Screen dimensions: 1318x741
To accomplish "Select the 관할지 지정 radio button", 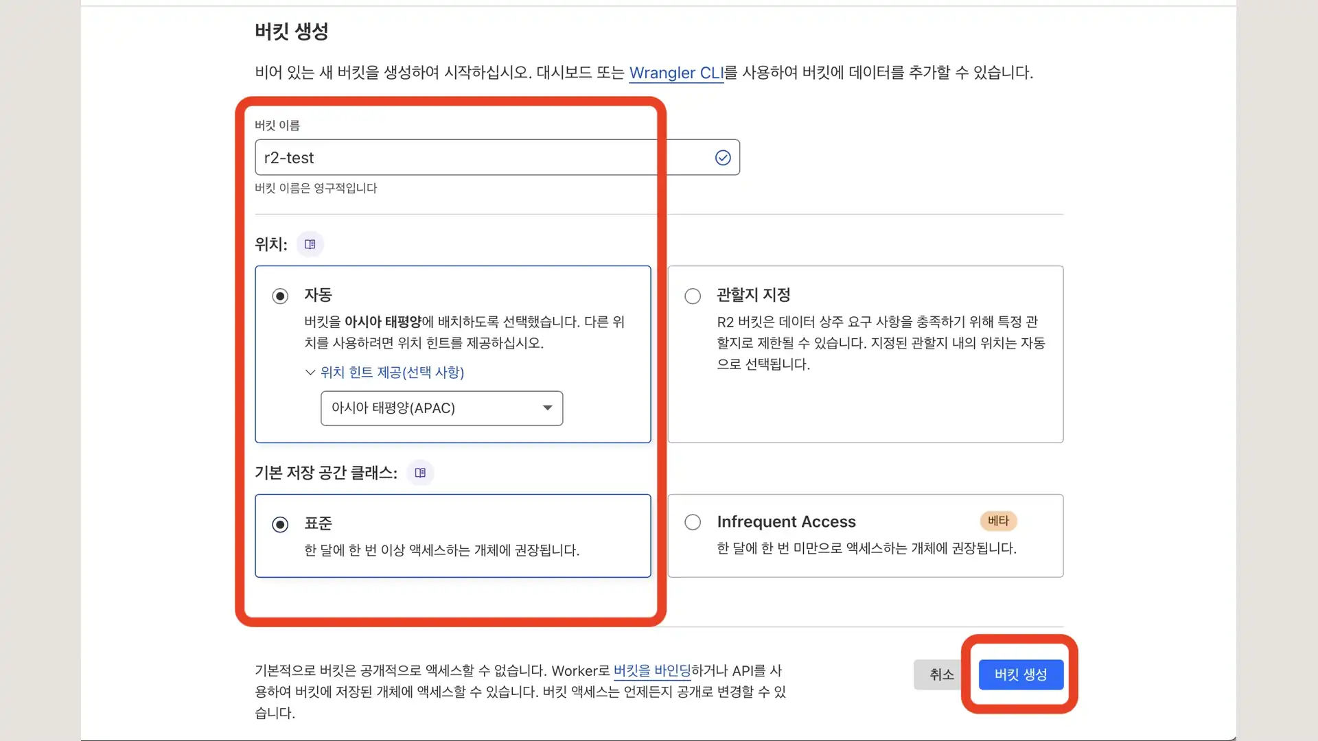I will 693,296.
